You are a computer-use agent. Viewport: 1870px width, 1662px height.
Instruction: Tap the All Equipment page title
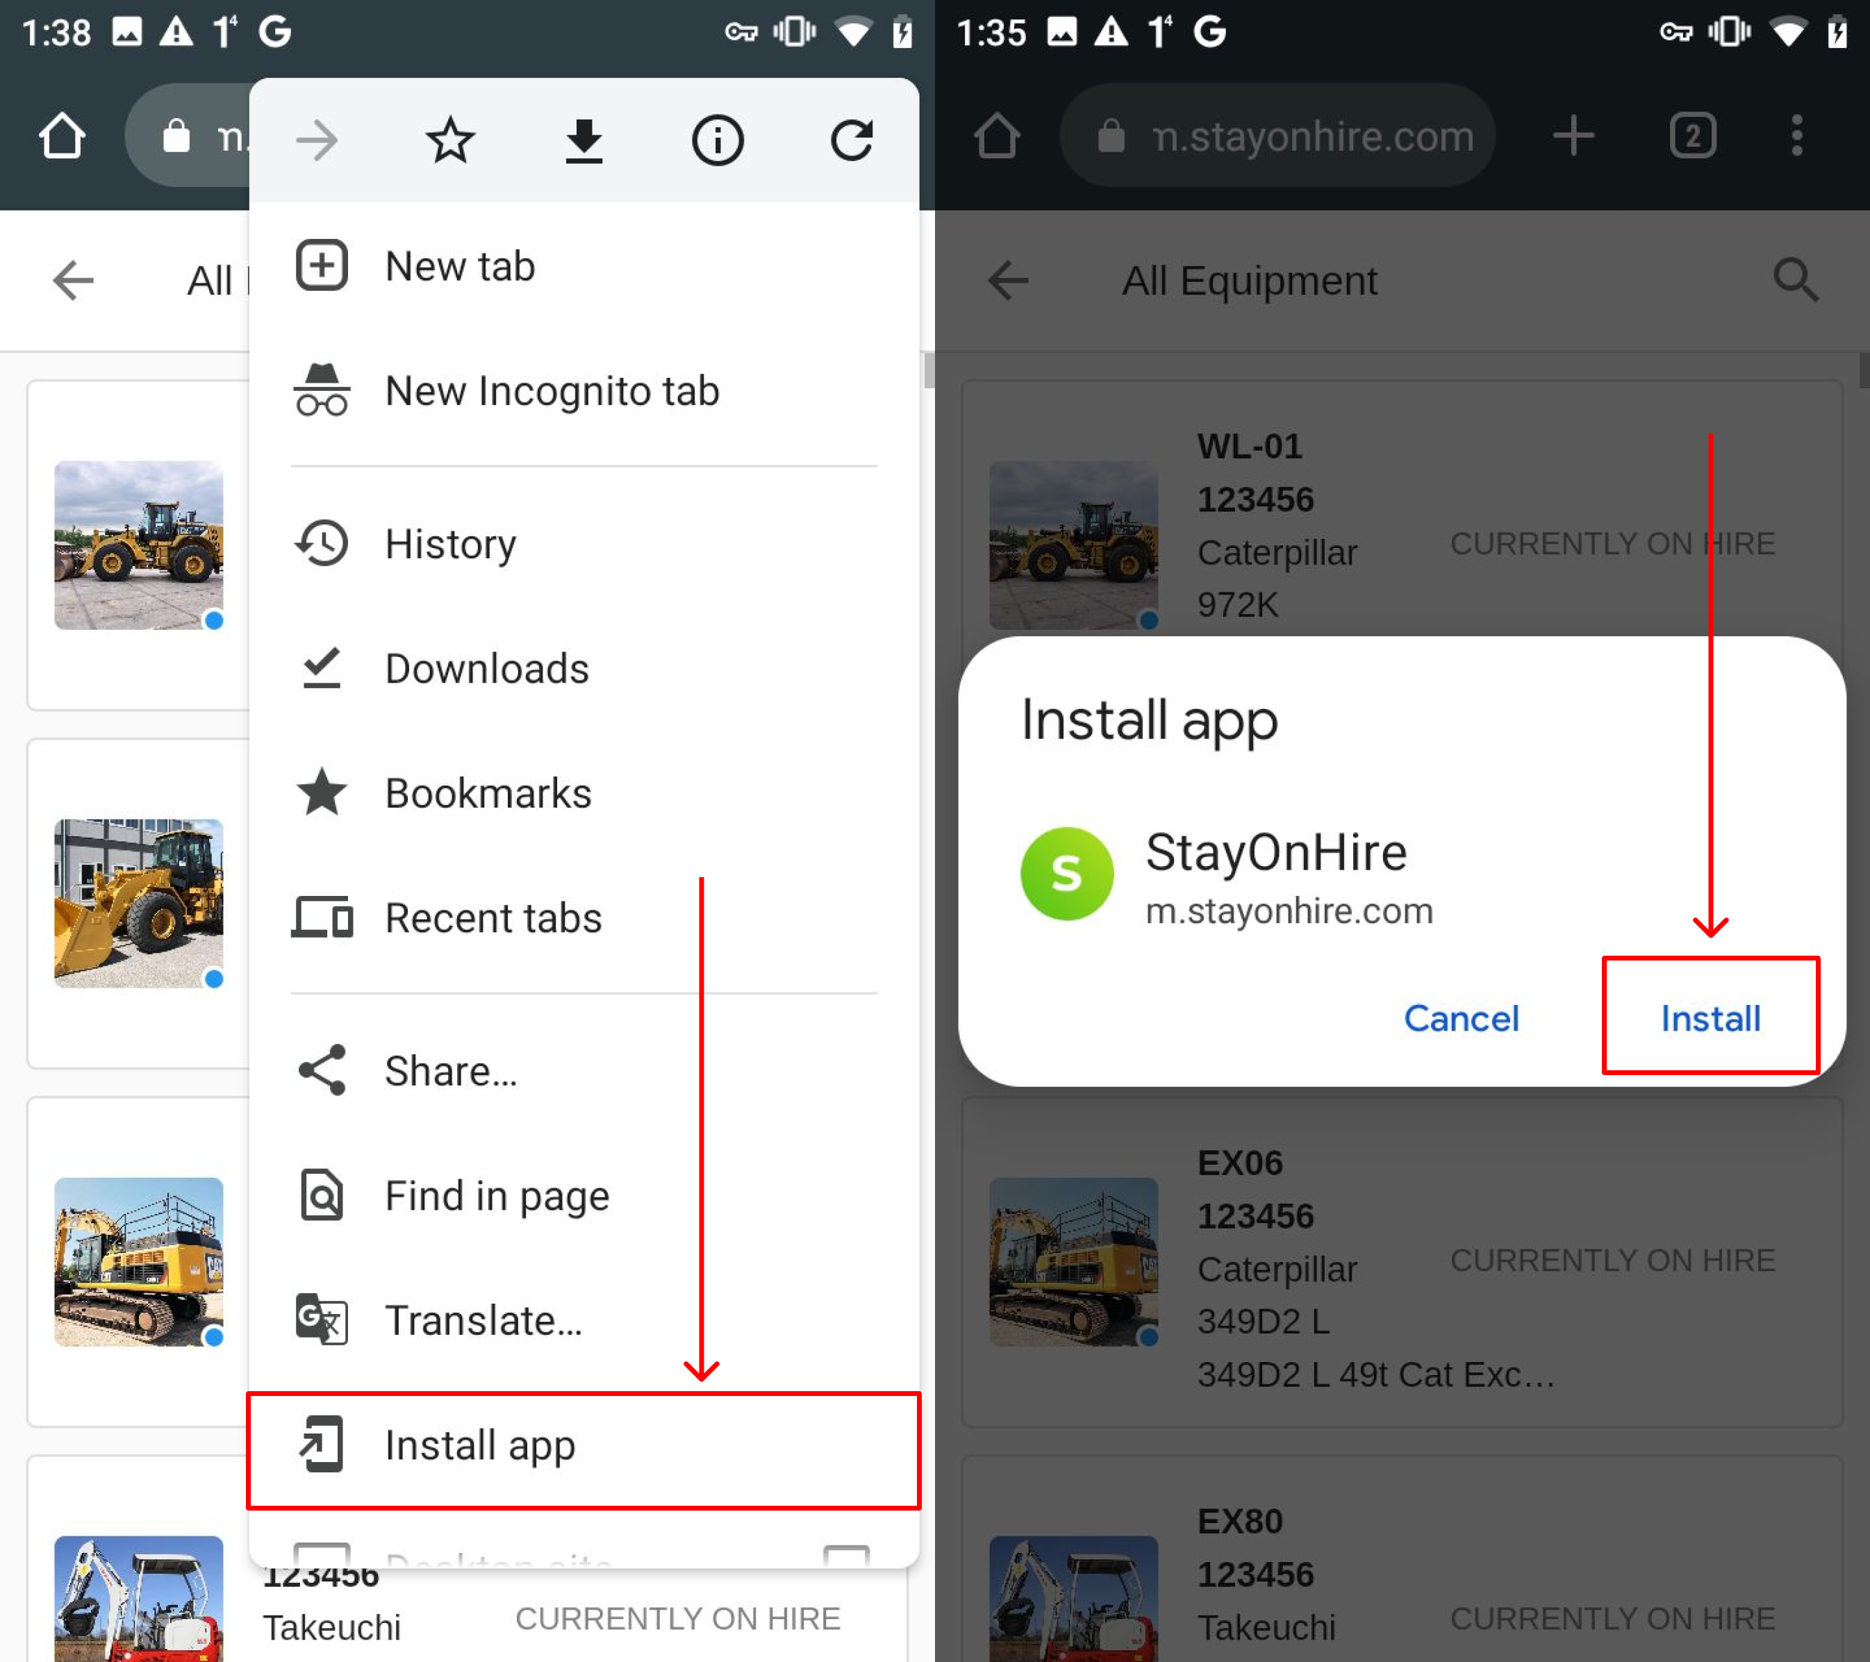[1249, 280]
